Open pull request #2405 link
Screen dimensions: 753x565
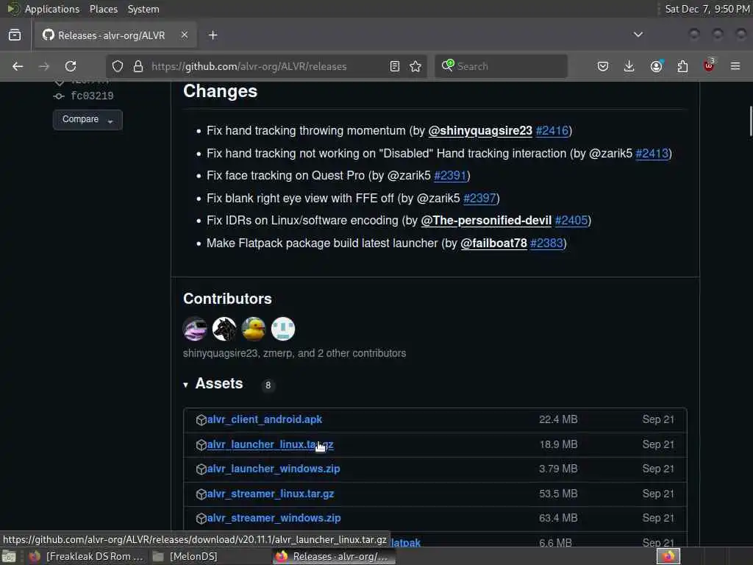pyautogui.click(x=571, y=221)
